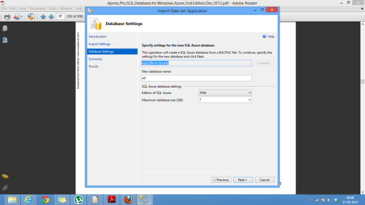Click the dialog title bar database icon

point(90,11)
